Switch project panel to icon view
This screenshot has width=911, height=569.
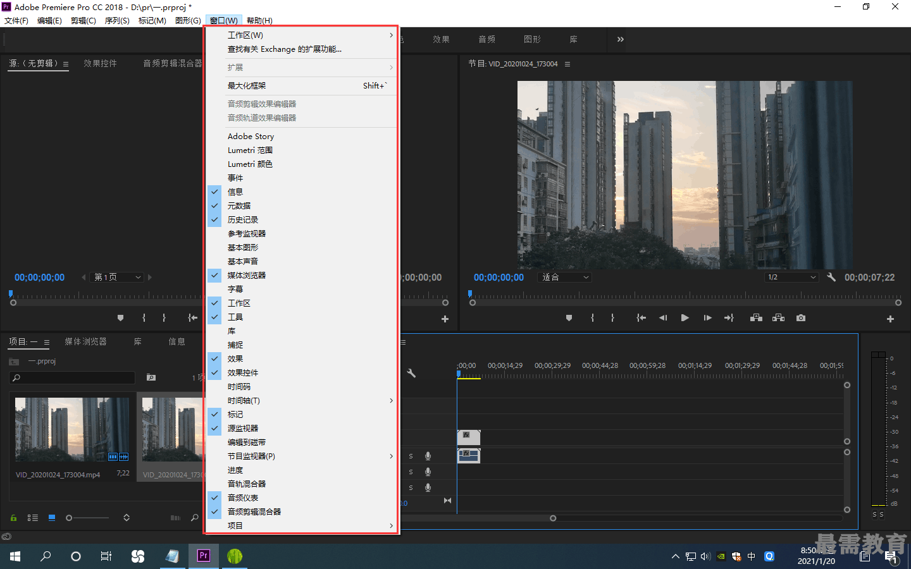52,517
